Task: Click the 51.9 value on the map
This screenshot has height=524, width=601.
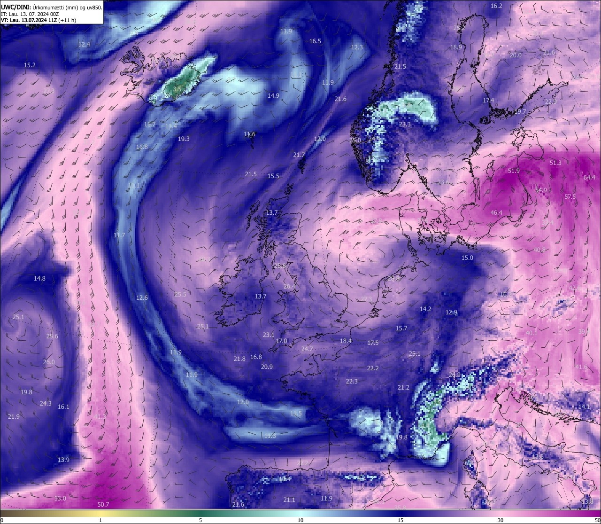Action: pos(514,171)
